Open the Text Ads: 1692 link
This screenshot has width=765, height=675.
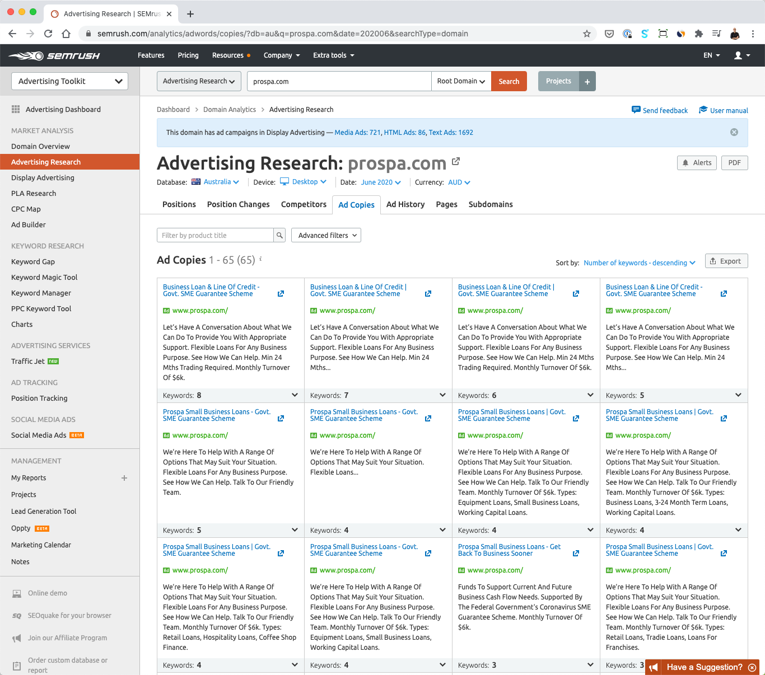[x=451, y=133]
